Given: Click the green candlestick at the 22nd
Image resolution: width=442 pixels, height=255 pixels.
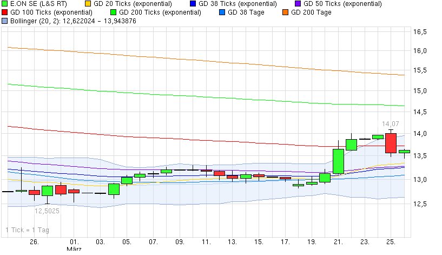Looking at the screenshot, I should click(351, 145).
